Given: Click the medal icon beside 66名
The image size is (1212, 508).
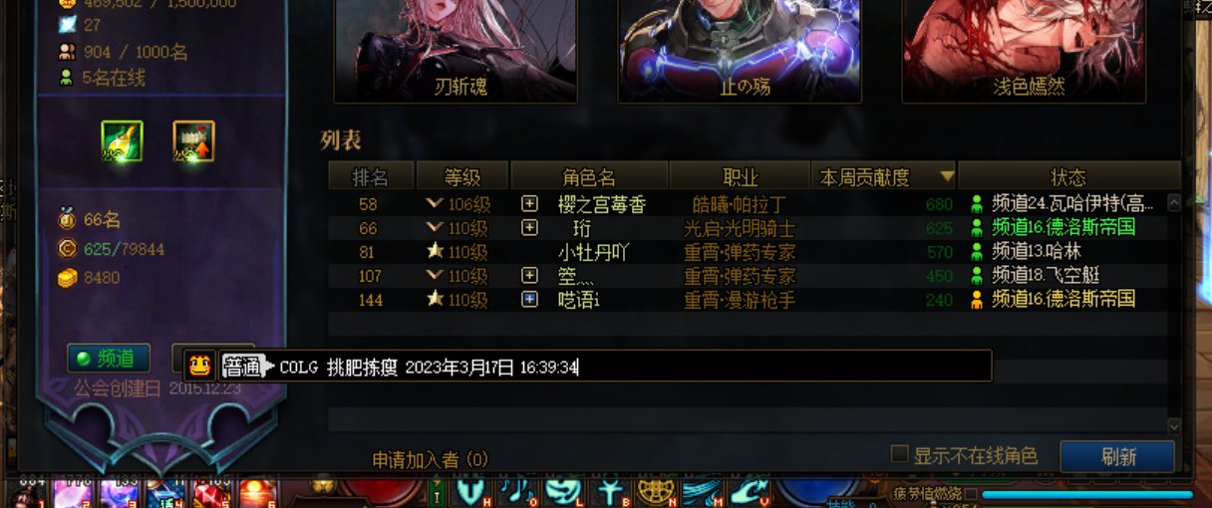Looking at the screenshot, I should (x=68, y=219).
